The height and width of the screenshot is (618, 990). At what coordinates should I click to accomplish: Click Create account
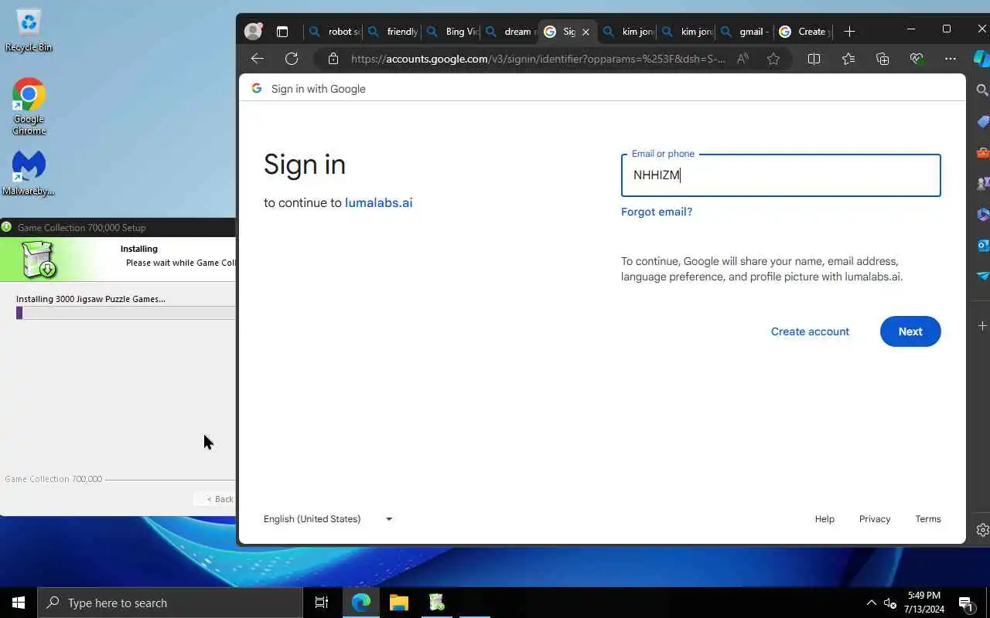810,331
